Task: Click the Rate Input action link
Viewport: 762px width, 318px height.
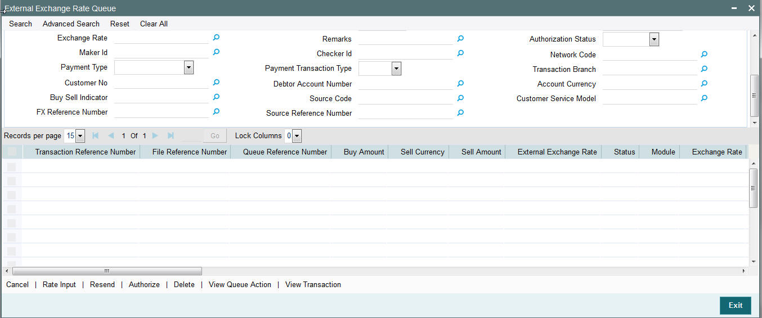Action: pyautogui.click(x=59, y=284)
